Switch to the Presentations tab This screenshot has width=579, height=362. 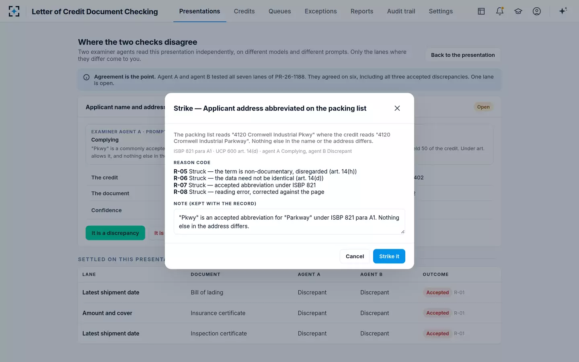coord(199,11)
